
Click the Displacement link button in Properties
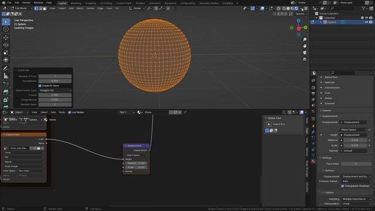tap(353, 122)
